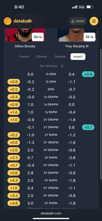The image size is (102, 221).
Task: Tap the yellow +4.8 5Y RAPM badge
Action: (14, 203)
